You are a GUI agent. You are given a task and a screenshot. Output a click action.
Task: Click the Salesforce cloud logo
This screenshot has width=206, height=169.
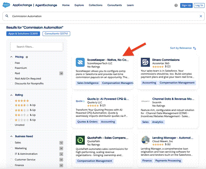tap(6, 5)
